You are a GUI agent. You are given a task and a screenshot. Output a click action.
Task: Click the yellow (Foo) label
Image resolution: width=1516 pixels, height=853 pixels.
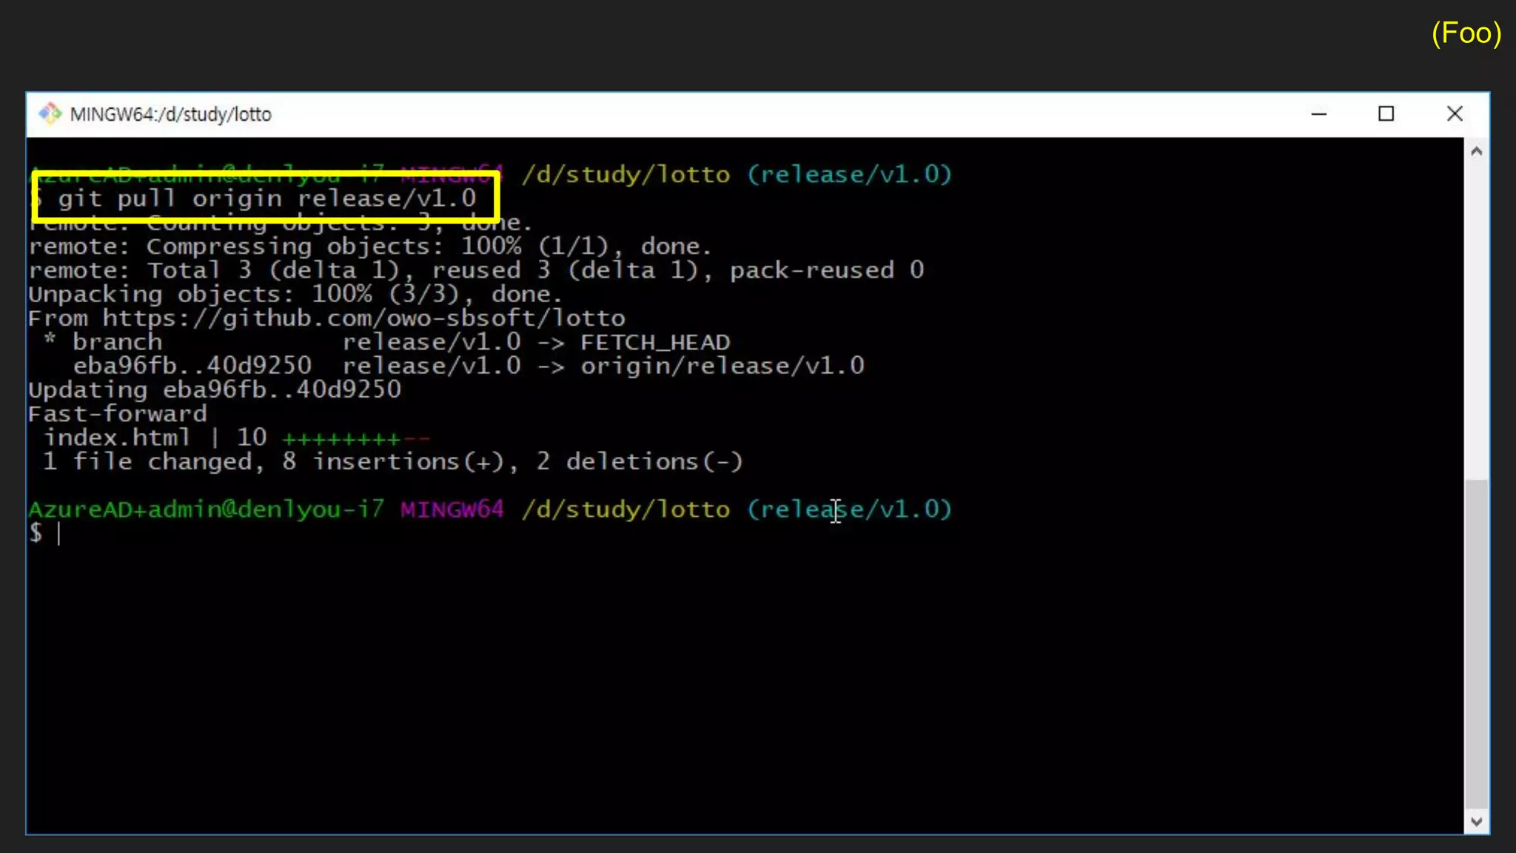1466,33
